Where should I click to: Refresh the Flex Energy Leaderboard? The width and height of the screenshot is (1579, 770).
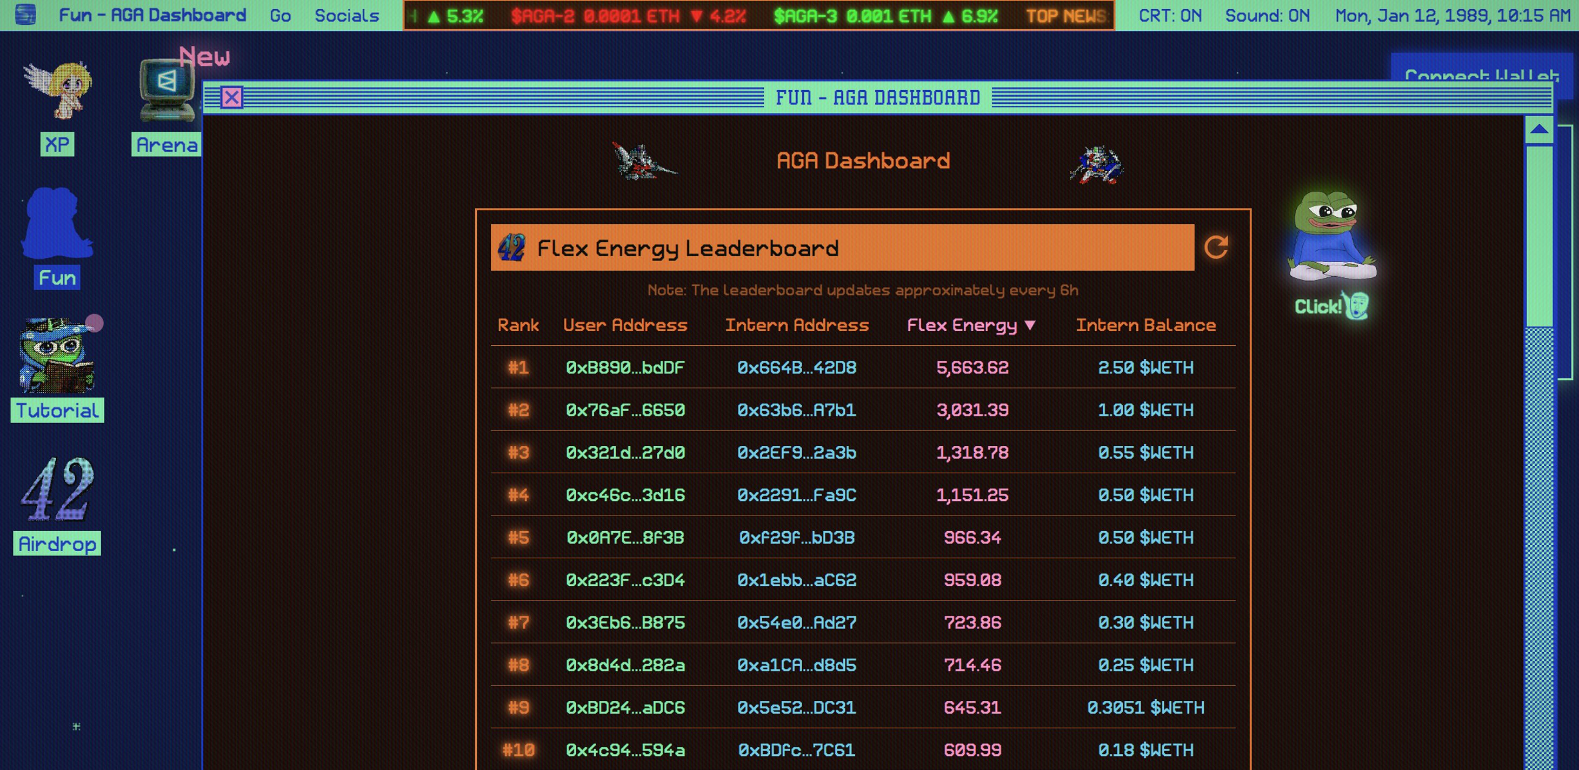click(1216, 247)
